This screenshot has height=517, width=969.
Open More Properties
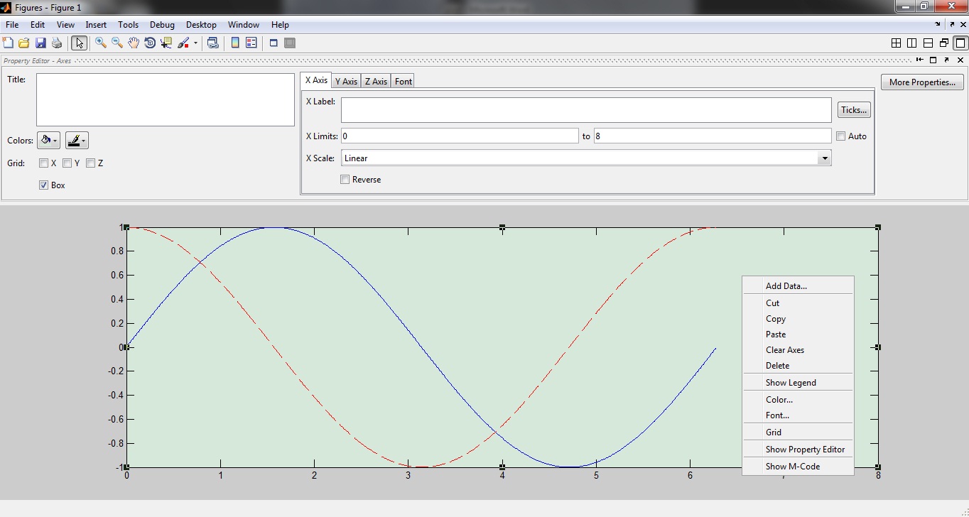pyautogui.click(x=921, y=82)
